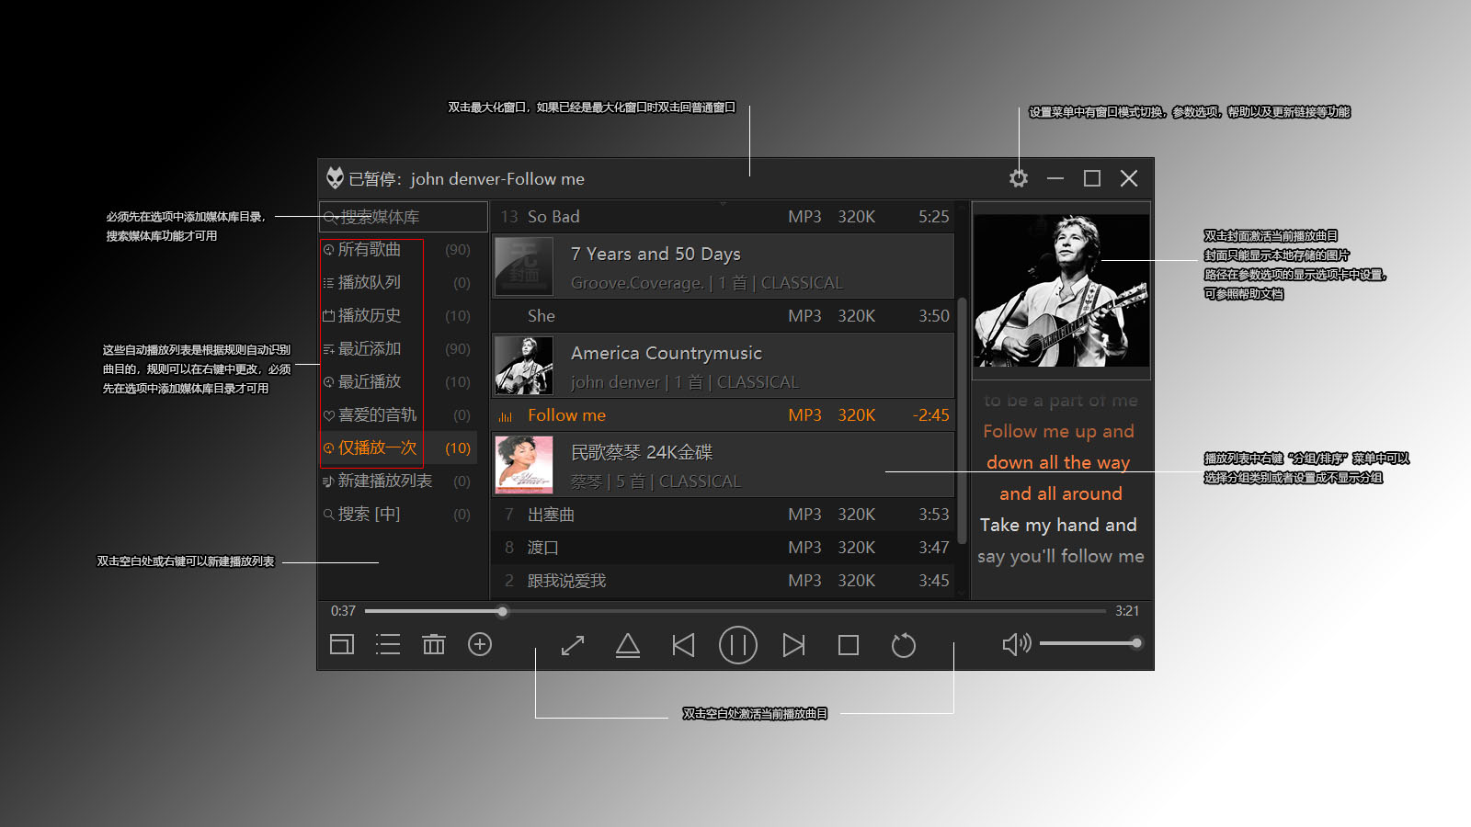Open the playlist list icon in bottom toolbar
The height and width of the screenshot is (827, 1471).
(x=388, y=644)
